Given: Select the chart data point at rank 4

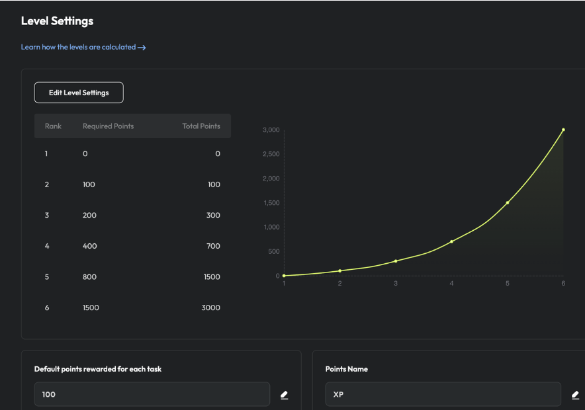Looking at the screenshot, I should (451, 241).
